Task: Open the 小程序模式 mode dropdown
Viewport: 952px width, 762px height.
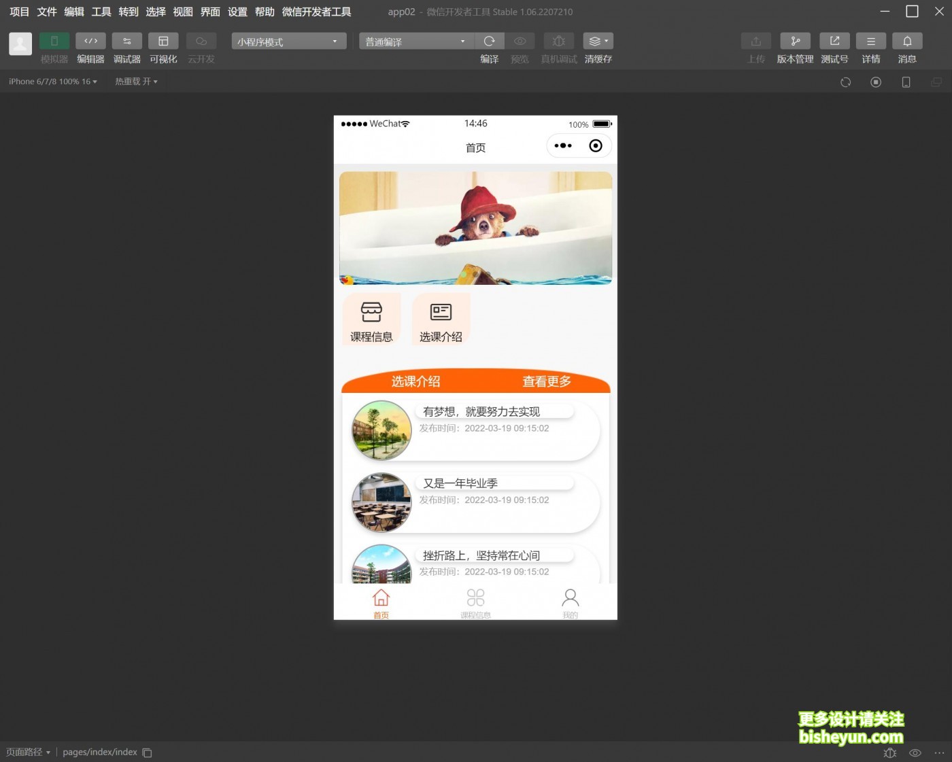Action: pos(289,41)
